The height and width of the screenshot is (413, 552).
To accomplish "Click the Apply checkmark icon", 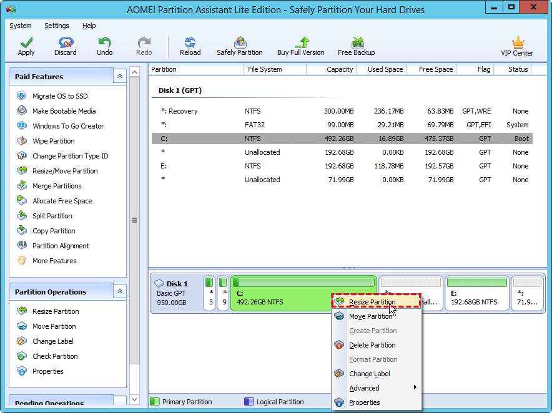I will coord(26,42).
